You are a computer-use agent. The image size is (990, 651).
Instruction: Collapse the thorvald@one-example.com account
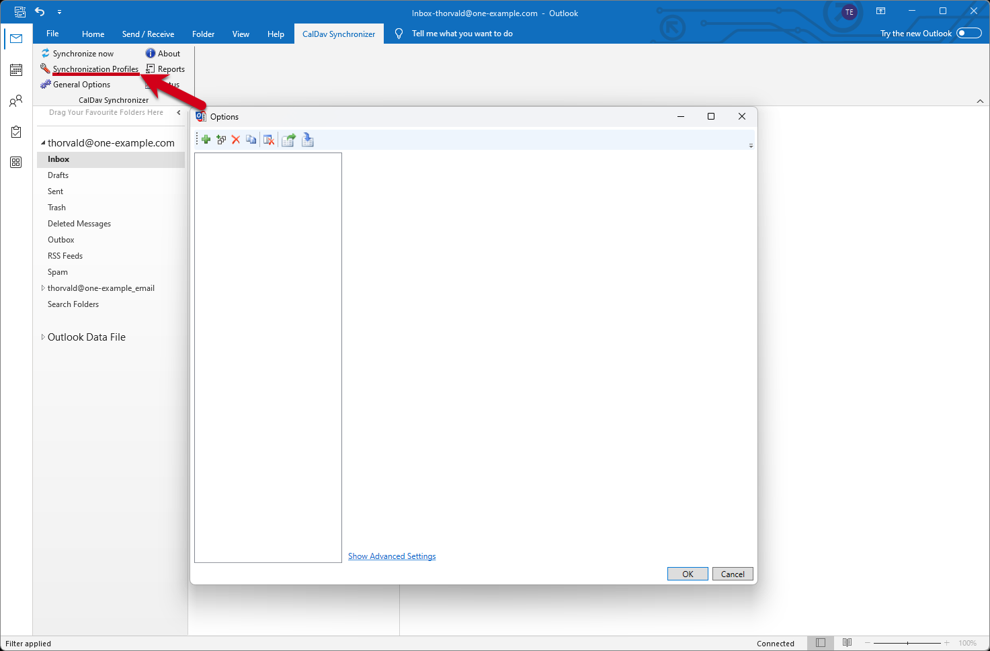[x=43, y=143]
